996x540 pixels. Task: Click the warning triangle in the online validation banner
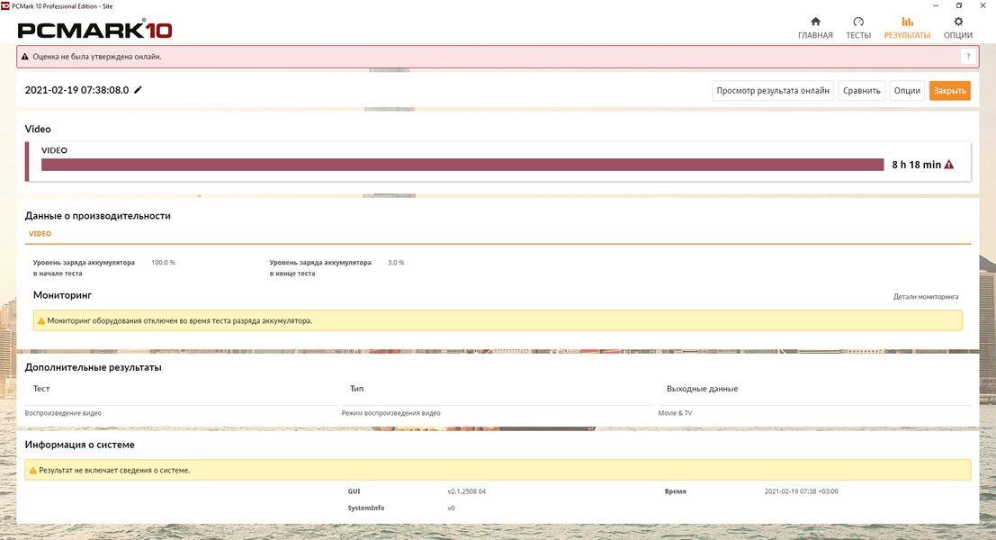[x=25, y=57]
